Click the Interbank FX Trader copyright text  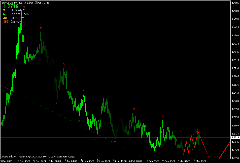pyautogui.click(x=38, y=156)
